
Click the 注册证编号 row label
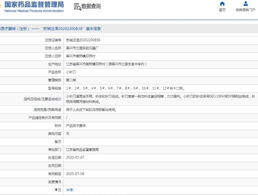pyautogui.click(x=53, y=40)
